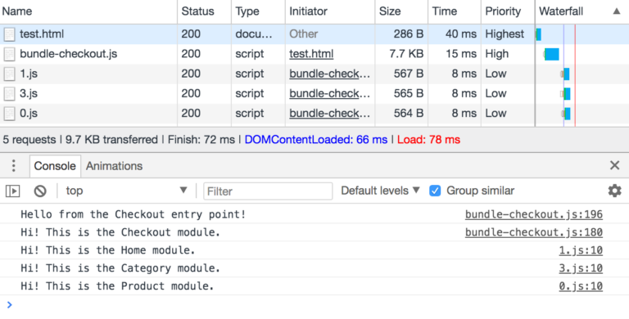Click the clear console icon
629x319 pixels.
[x=40, y=191]
